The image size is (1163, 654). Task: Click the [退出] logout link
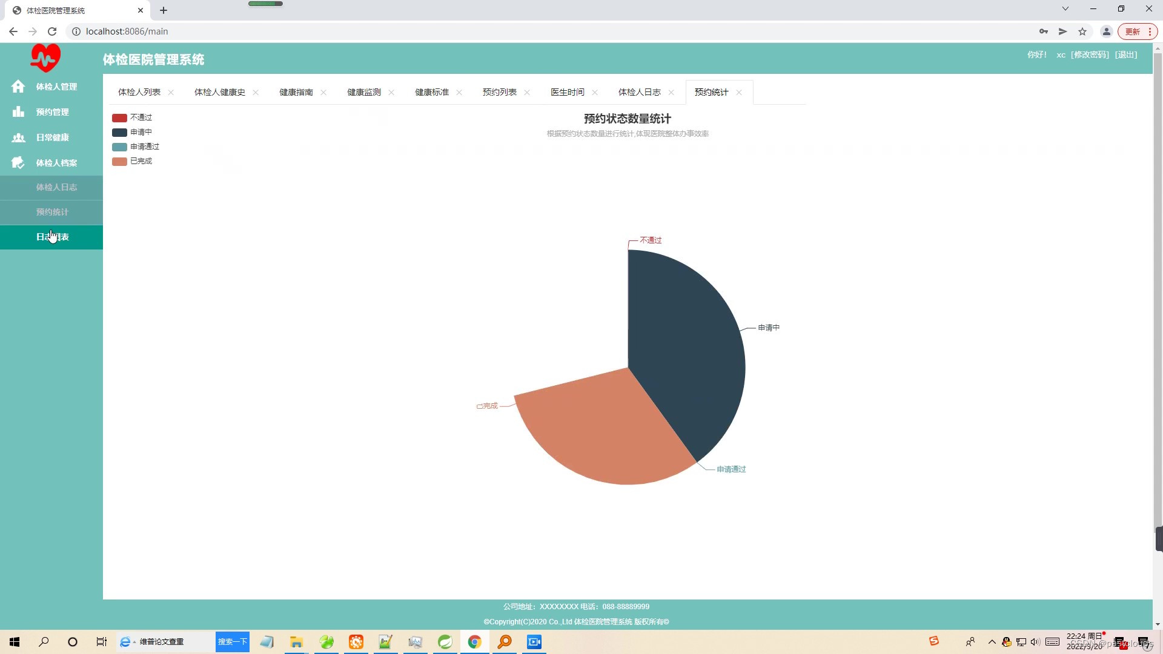(1125, 54)
